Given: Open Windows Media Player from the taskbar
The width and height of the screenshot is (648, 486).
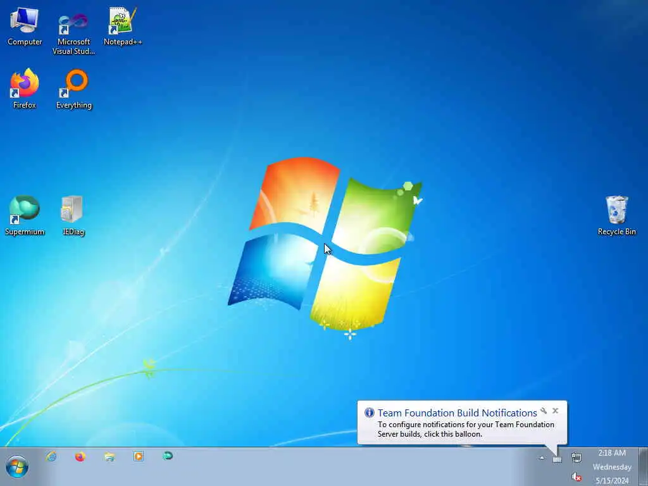Looking at the screenshot, I should pyautogui.click(x=139, y=456).
